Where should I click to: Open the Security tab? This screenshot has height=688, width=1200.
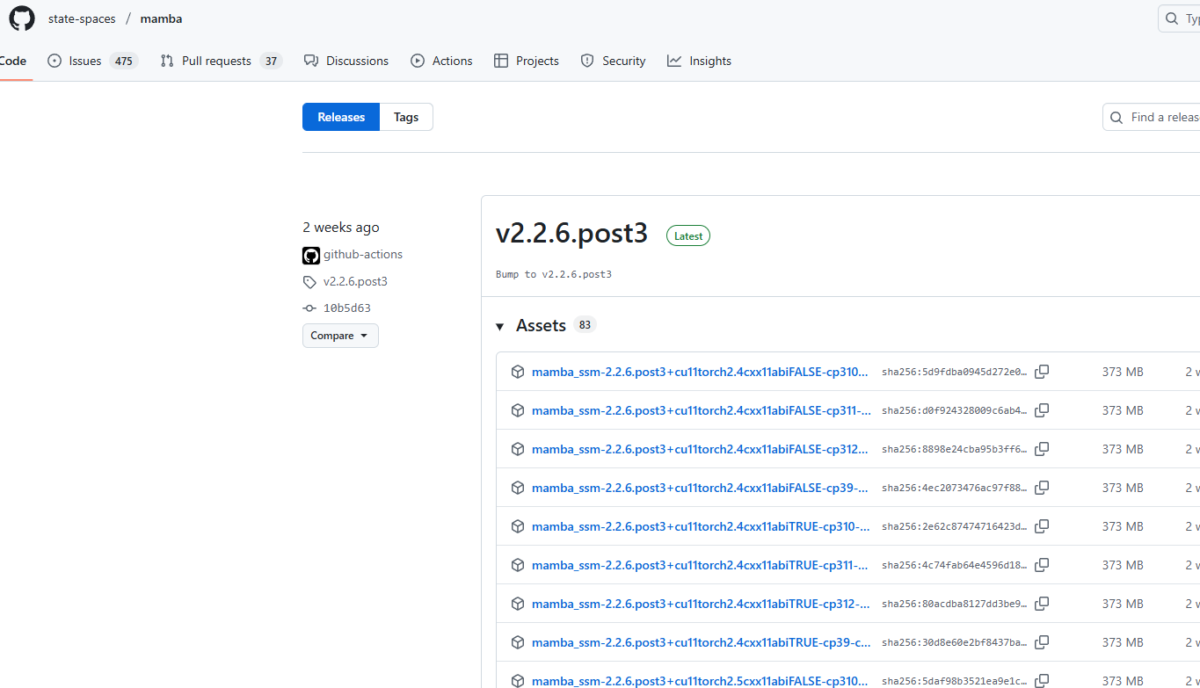pos(613,61)
